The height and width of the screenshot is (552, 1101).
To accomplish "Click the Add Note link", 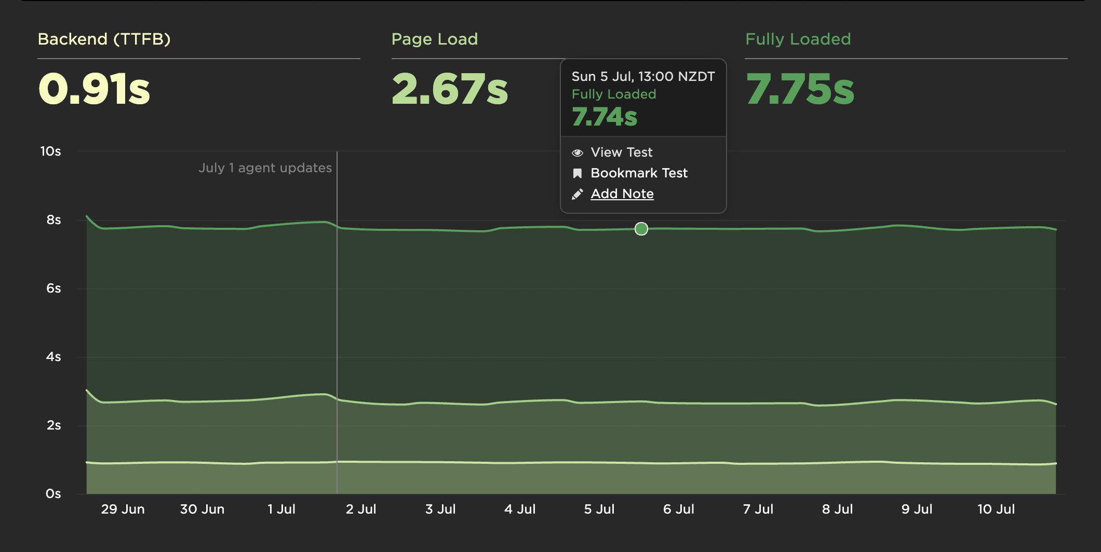I will click(x=622, y=194).
